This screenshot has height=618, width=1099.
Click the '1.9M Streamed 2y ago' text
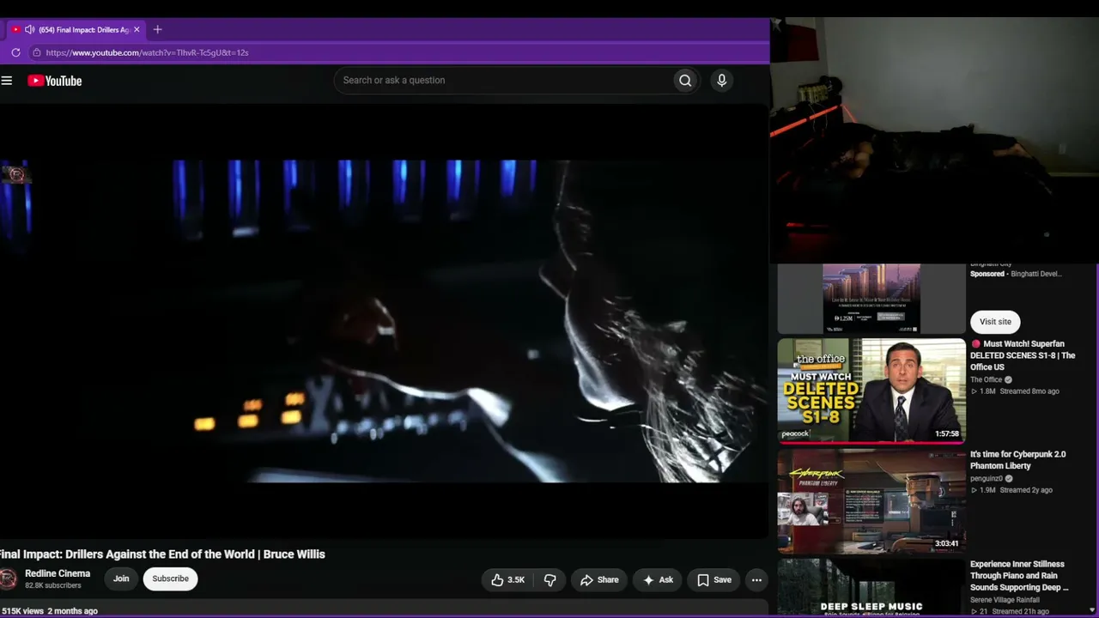click(x=1011, y=490)
